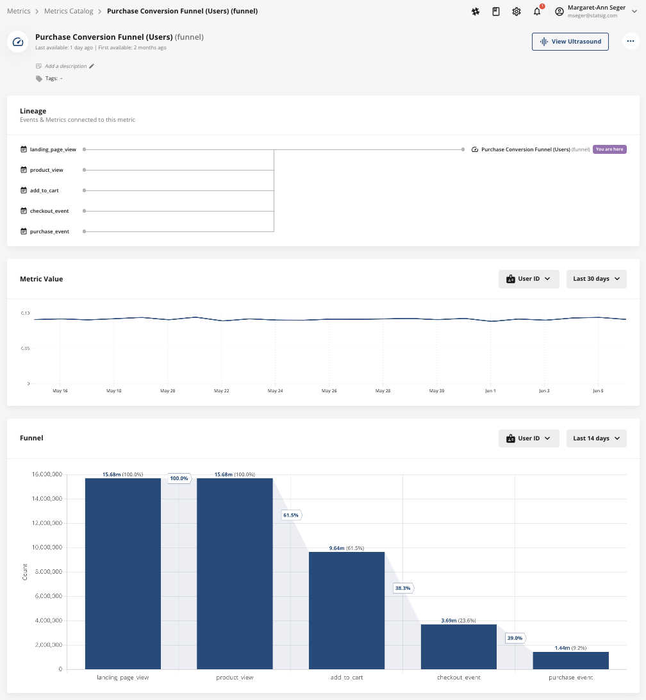Click the 61.5% conversion badge in funnel

pos(292,515)
